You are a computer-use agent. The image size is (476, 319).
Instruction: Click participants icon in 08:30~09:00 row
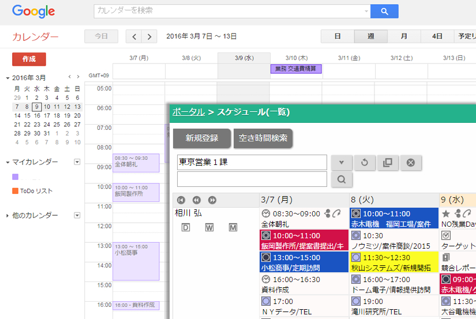tap(327, 213)
